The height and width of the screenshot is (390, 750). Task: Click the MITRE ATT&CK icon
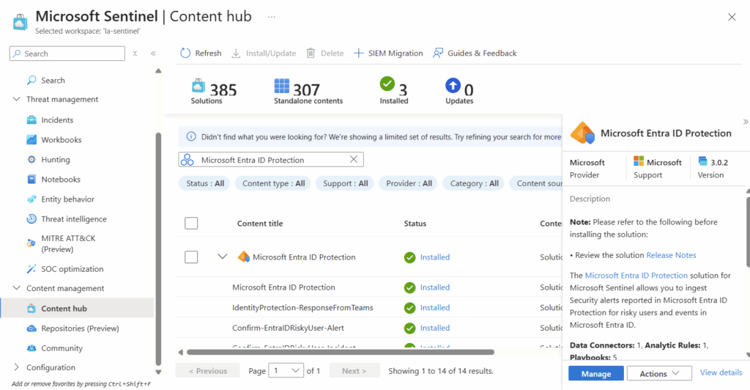(31, 243)
